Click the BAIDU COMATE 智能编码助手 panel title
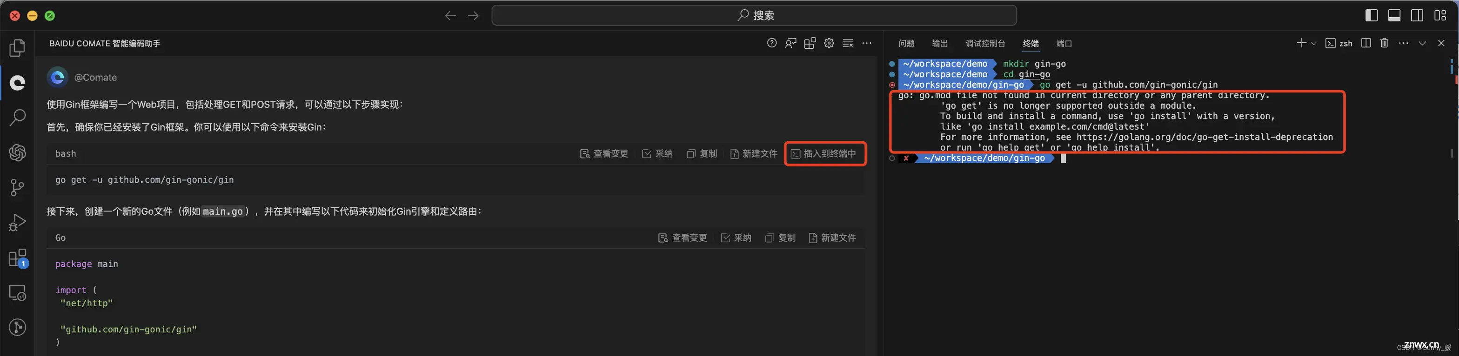This screenshot has height=356, width=1459. [x=105, y=44]
